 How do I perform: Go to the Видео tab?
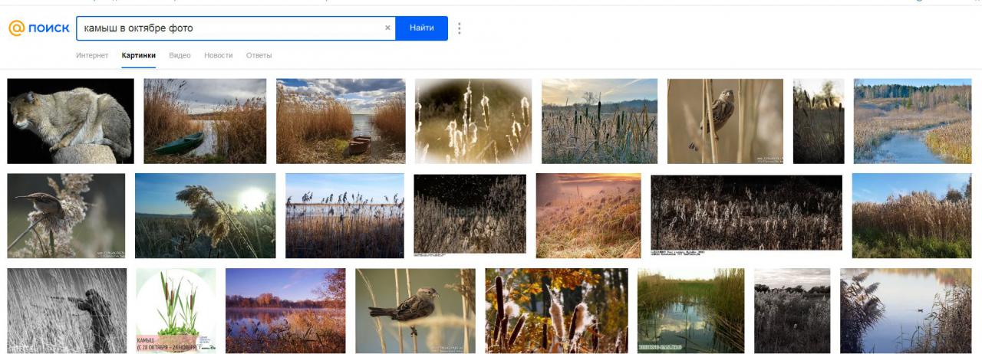(180, 55)
